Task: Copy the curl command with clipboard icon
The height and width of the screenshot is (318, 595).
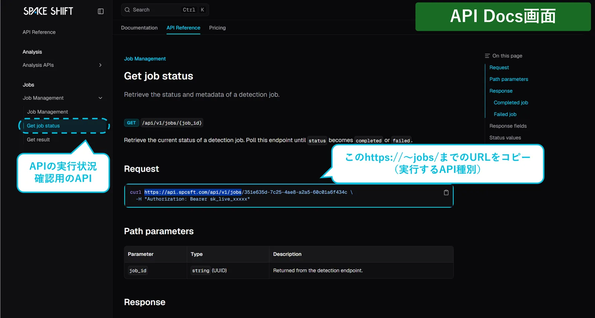Action: tap(446, 193)
